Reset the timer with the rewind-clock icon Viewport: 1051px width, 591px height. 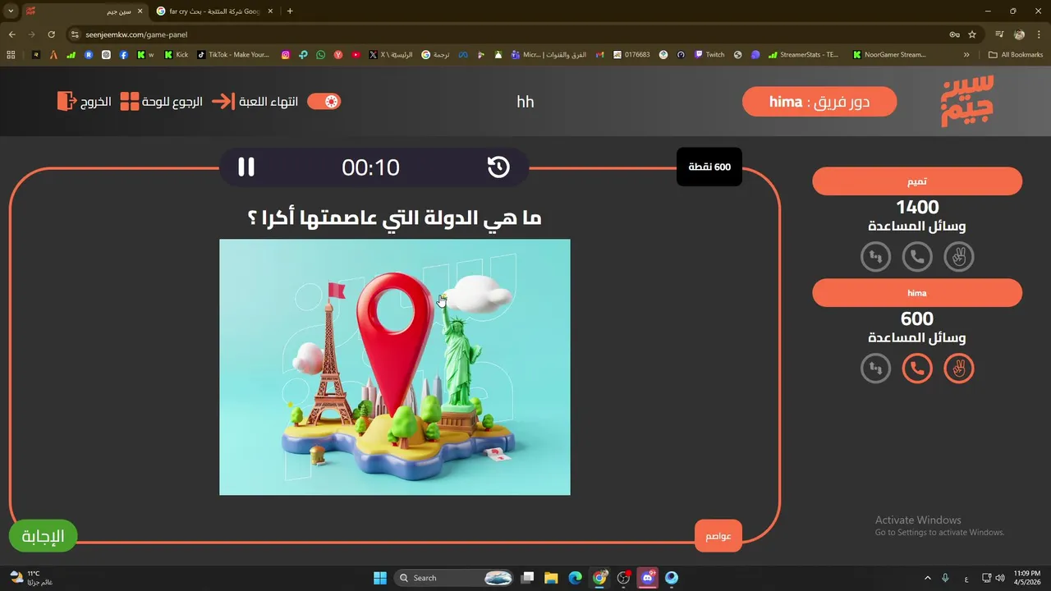click(498, 167)
